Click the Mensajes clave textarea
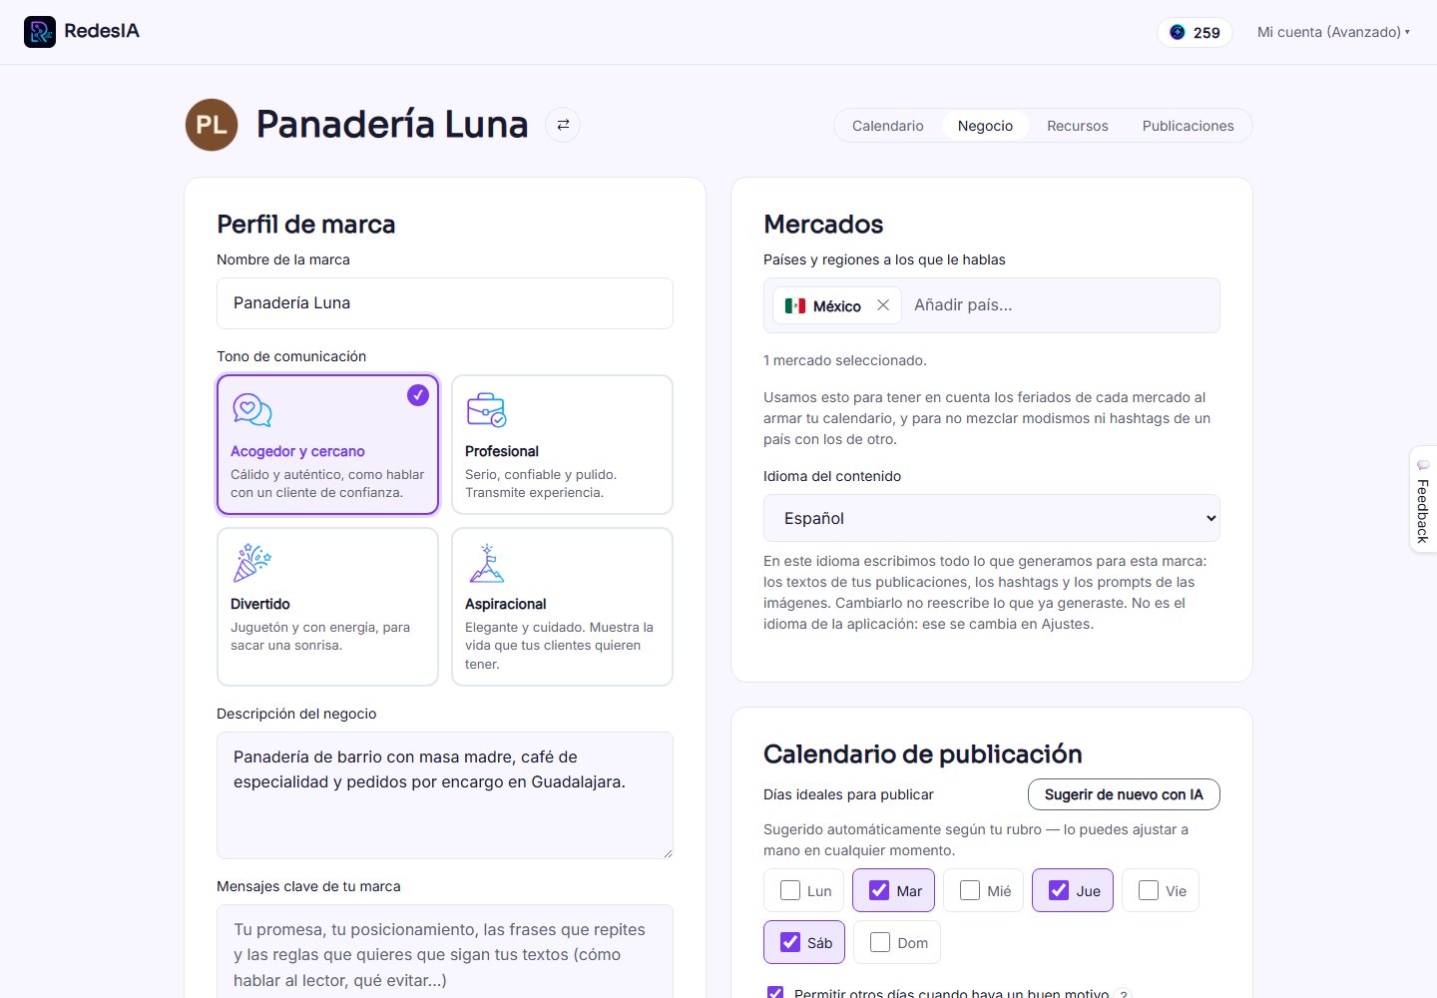1437x998 pixels. (x=444, y=951)
